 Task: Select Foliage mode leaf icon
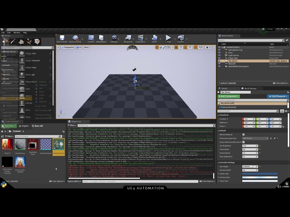[x=29, y=42]
